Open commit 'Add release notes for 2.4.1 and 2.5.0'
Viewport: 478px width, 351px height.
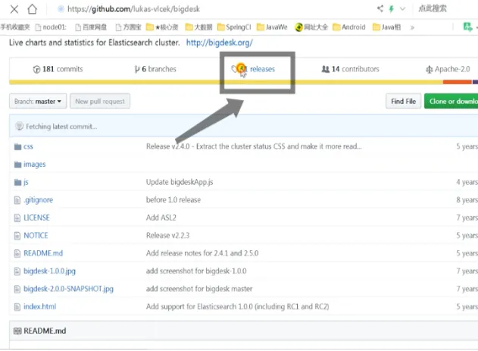[x=202, y=253]
